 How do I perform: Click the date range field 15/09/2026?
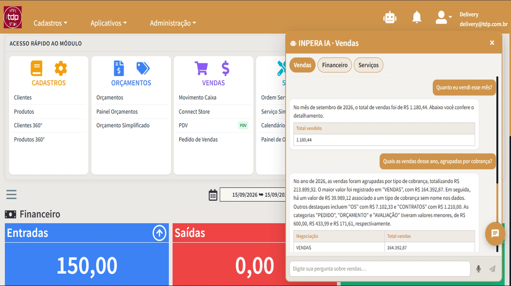(x=253, y=195)
